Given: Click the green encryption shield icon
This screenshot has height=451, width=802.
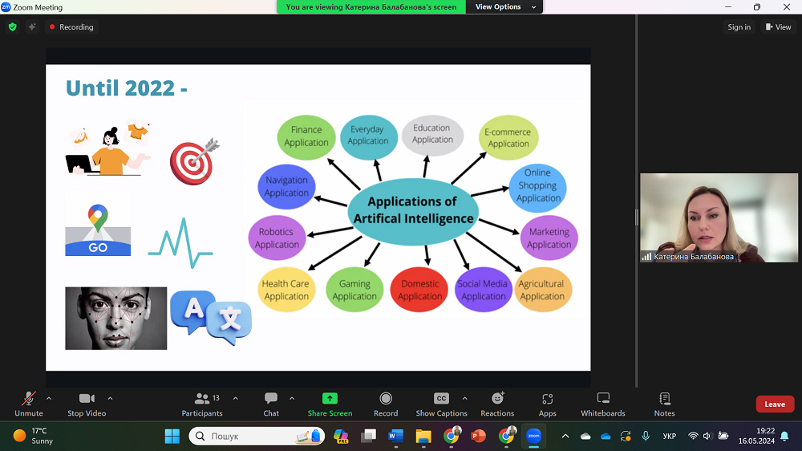Looking at the screenshot, I should [x=12, y=26].
